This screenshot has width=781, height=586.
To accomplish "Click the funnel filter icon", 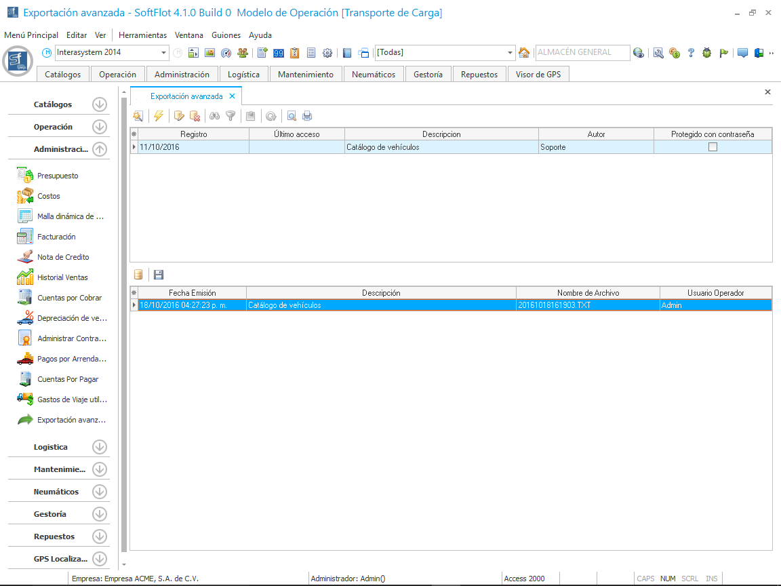I will (231, 116).
